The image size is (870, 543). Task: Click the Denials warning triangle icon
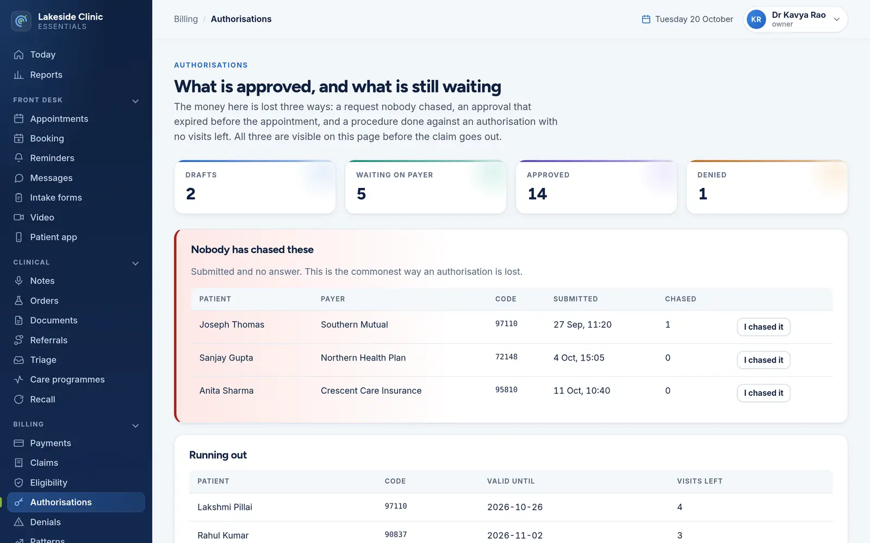pos(19,522)
